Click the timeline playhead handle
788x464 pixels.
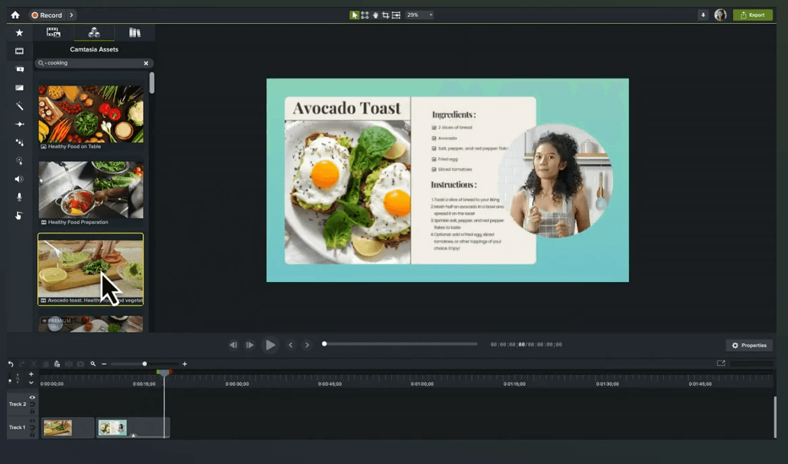(x=164, y=373)
